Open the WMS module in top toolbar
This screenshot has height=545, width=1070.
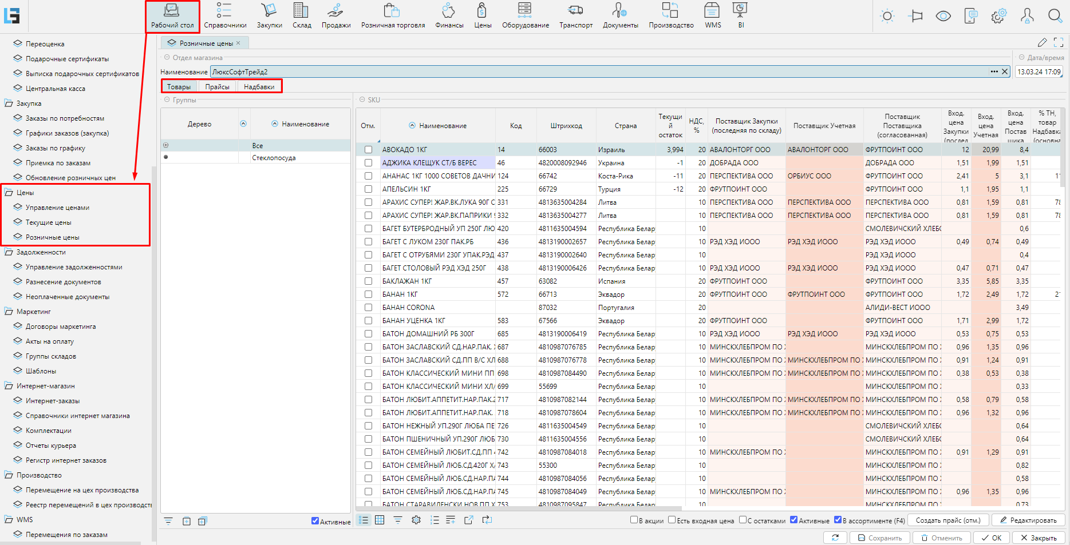[712, 15]
